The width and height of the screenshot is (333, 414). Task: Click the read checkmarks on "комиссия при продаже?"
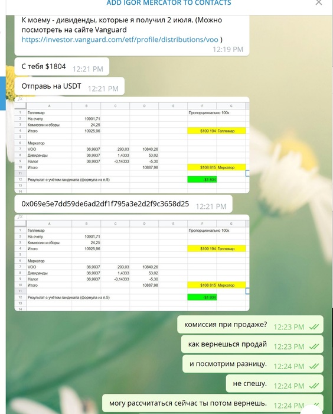click(x=314, y=327)
